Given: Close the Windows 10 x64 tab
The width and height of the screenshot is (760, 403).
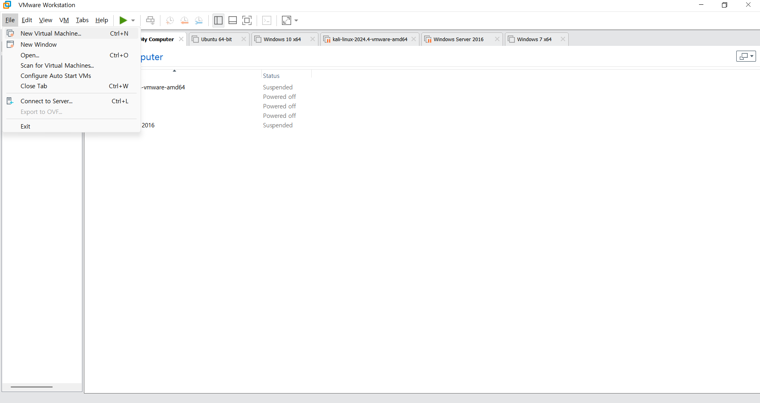Looking at the screenshot, I should click(x=312, y=39).
